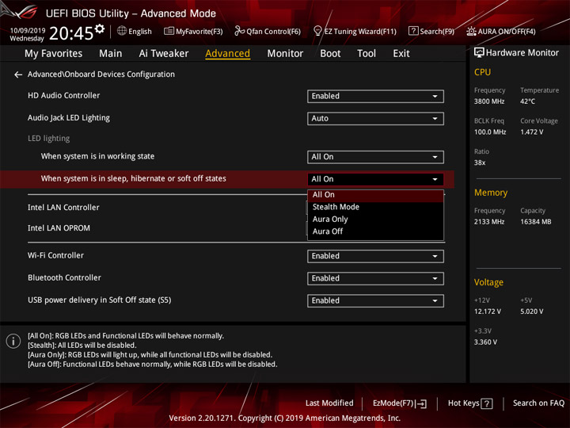Select the HD Audio Controller label
Screen dimensions: 570x428
point(63,96)
